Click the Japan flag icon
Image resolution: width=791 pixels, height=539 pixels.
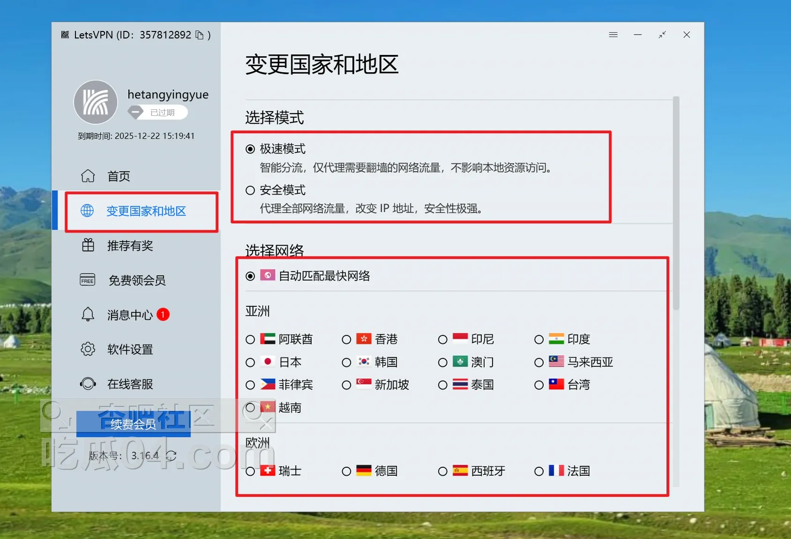268,361
